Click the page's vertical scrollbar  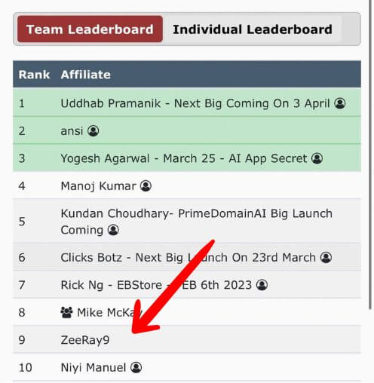370,155
